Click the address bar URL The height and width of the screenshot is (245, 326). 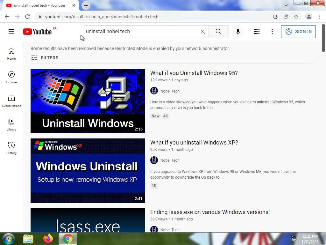(x=102, y=17)
